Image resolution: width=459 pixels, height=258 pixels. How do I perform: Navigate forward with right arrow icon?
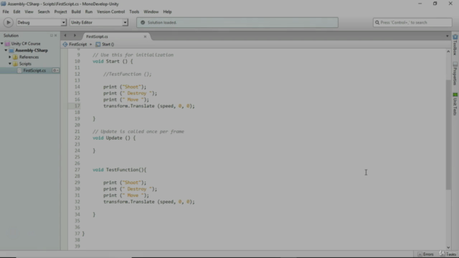click(x=75, y=35)
